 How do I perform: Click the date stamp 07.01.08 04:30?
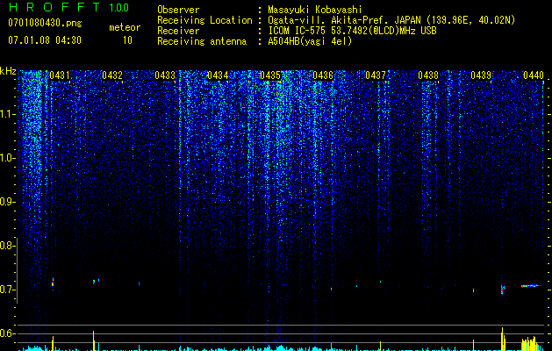coord(45,40)
